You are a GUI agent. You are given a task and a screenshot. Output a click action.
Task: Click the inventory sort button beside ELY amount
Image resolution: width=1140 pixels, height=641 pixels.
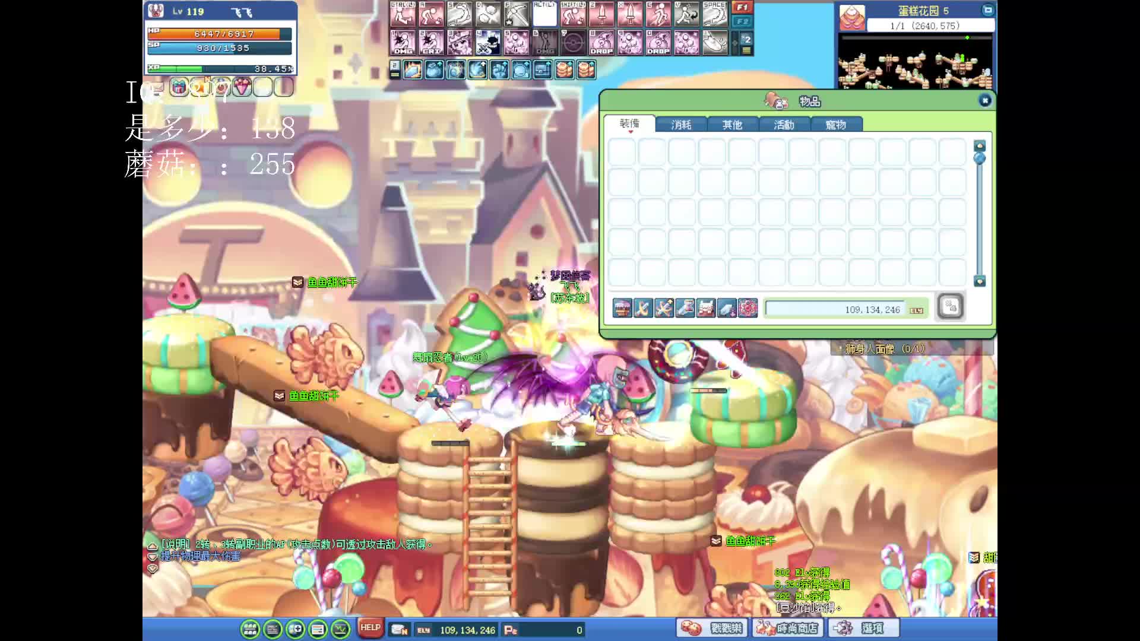click(950, 307)
